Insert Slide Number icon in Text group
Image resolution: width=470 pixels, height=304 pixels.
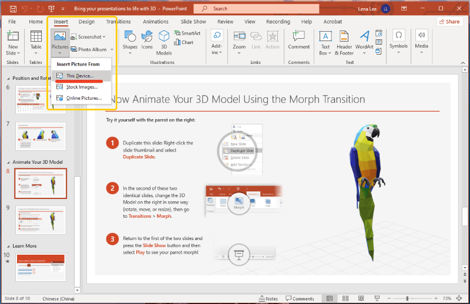(379, 42)
